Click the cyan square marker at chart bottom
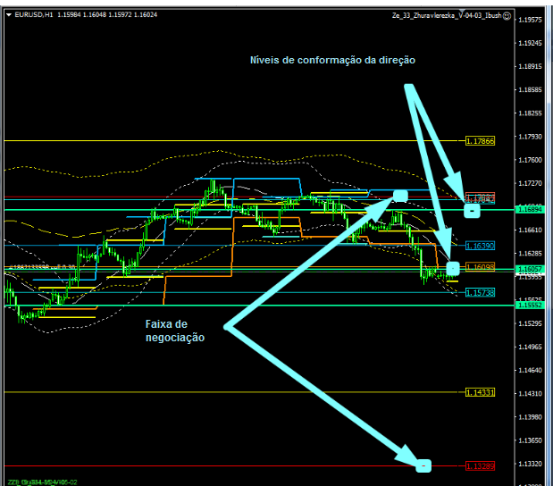Viewport: 553px width, 486px height. click(x=423, y=465)
